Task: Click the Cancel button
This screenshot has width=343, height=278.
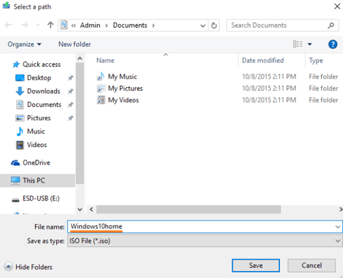Action: [x=312, y=265]
